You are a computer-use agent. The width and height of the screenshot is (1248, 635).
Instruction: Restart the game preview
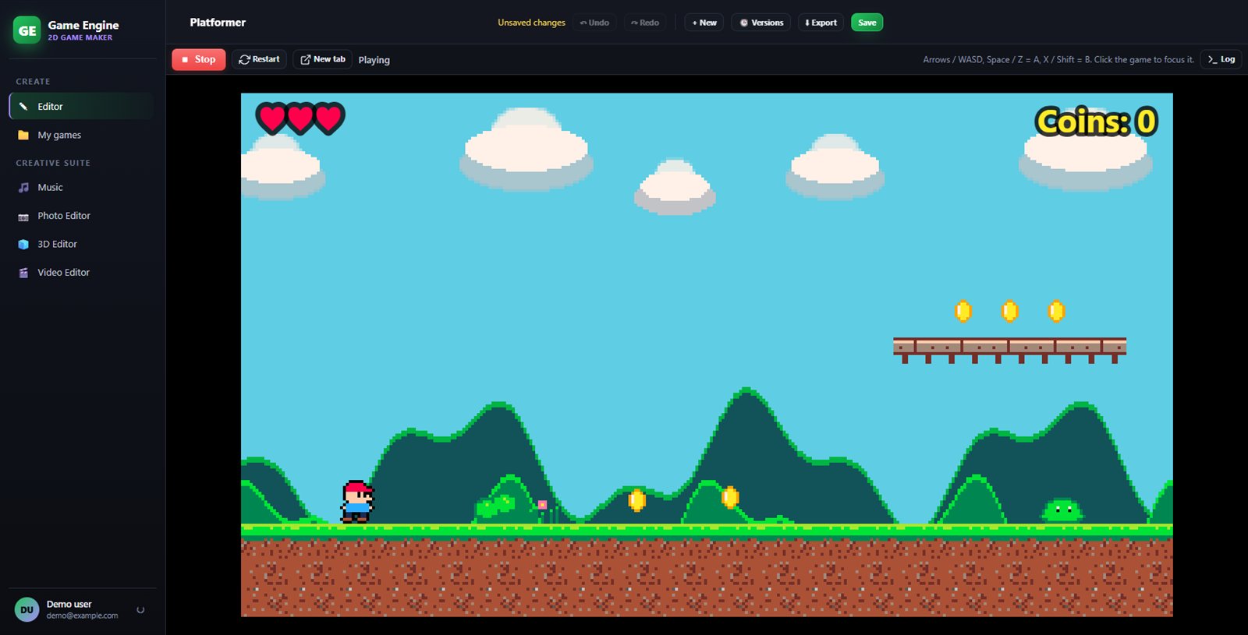click(259, 59)
